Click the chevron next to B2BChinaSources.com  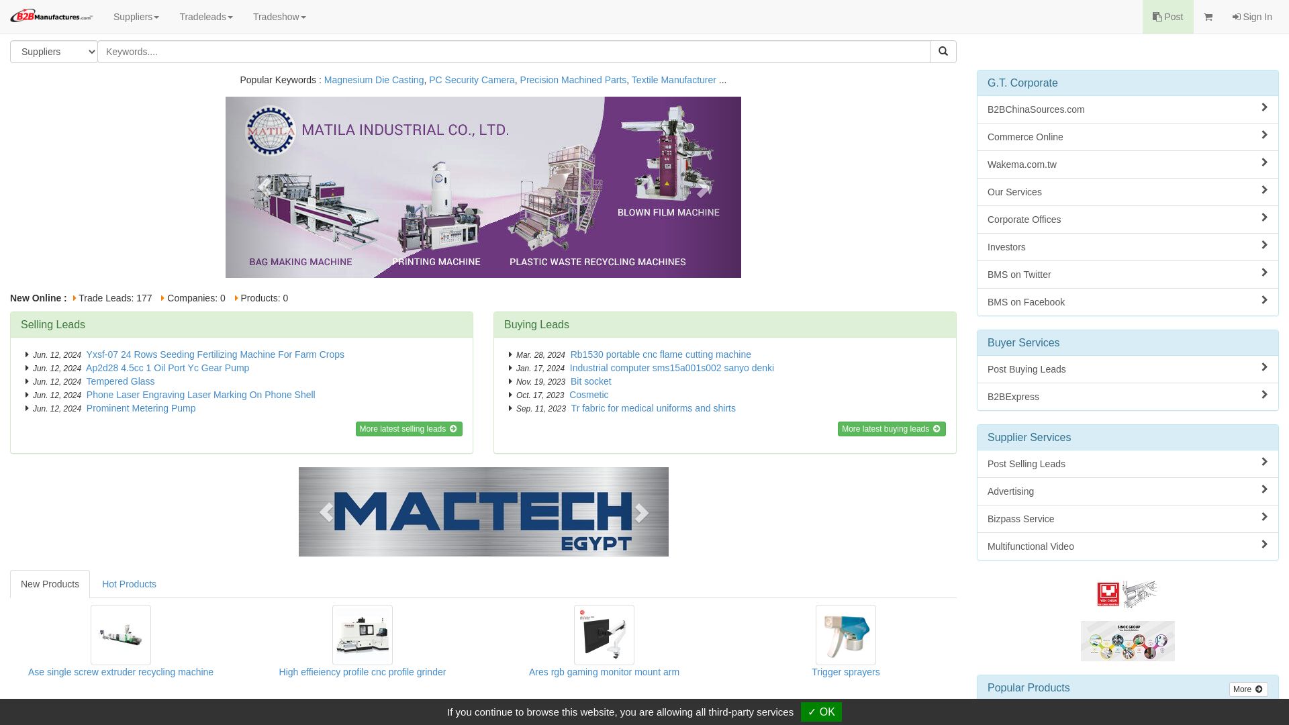coord(1264,107)
